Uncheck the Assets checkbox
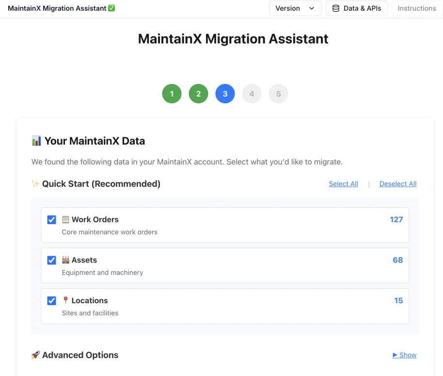Screen dimensions: 443x376 click(51, 261)
